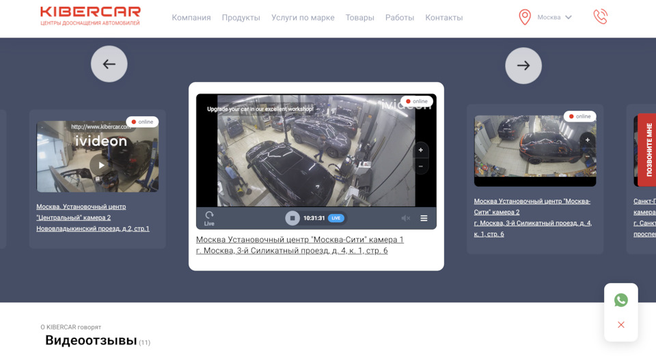Stop the live video playback
Viewport: 656px width, 356px height.
(292, 218)
